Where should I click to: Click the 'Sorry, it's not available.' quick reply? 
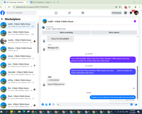[x=60, y=39]
